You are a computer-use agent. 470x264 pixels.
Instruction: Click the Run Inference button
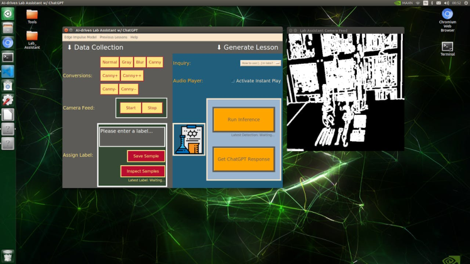pos(244,120)
